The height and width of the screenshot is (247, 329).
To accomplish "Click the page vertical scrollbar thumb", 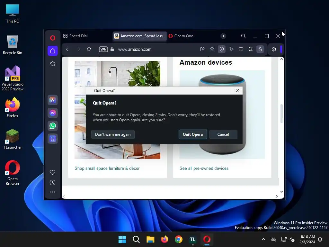I will coord(281,114).
